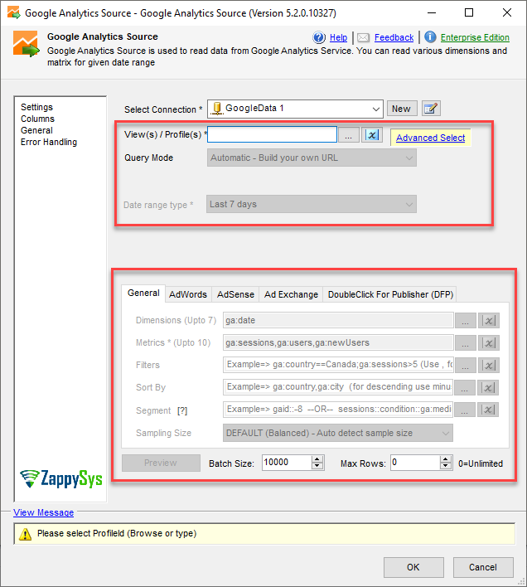Select Columns in the left panel
Image resolution: width=527 pixels, height=587 pixels.
tap(37, 119)
